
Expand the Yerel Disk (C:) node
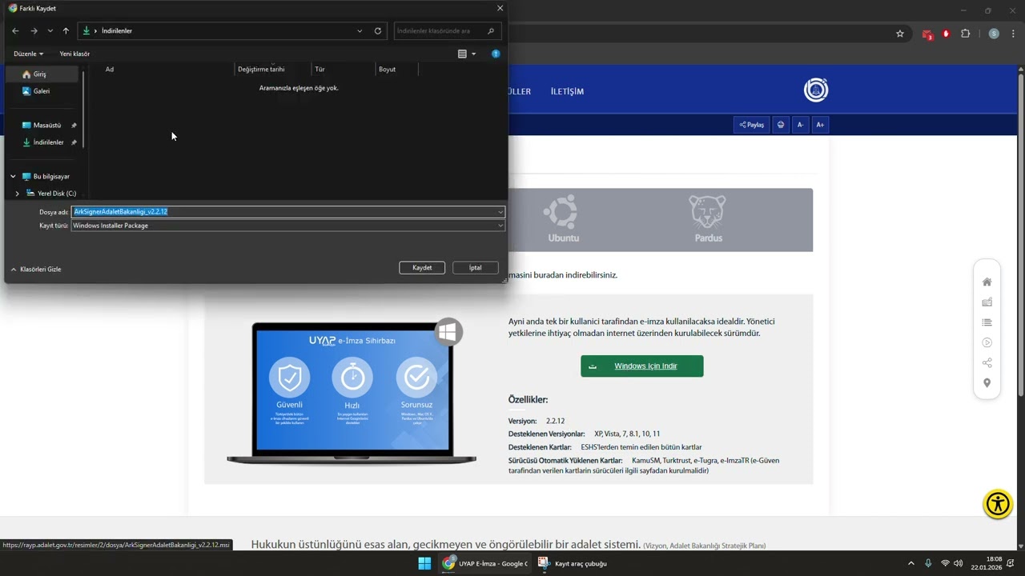point(18,194)
